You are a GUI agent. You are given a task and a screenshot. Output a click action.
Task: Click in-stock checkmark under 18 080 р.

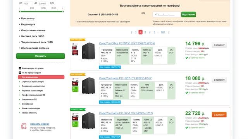(187, 93)
